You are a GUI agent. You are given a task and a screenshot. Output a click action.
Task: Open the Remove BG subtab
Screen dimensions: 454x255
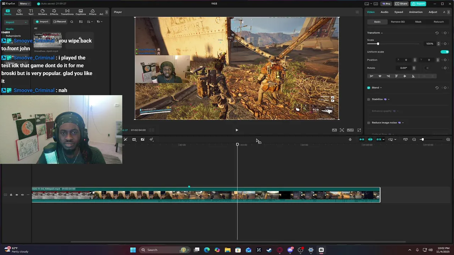point(398,22)
